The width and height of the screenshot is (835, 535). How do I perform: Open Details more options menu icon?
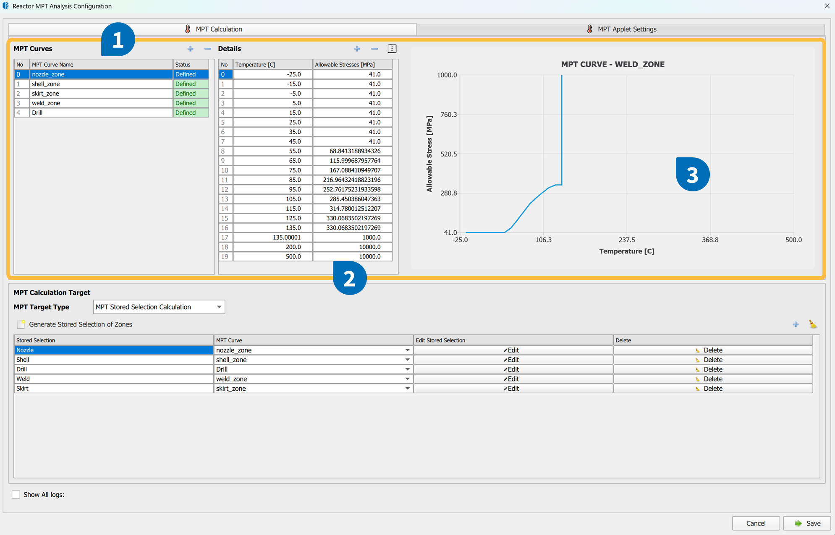coord(392,49)
